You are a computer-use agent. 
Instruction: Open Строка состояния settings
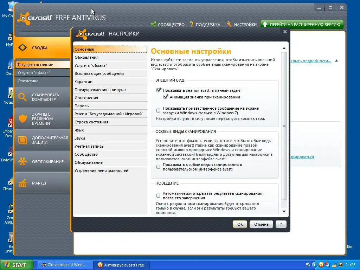point(110,122)
